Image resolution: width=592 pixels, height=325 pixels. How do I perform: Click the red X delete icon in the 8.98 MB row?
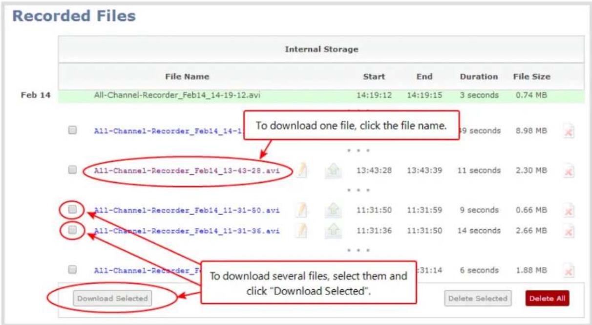568,131
